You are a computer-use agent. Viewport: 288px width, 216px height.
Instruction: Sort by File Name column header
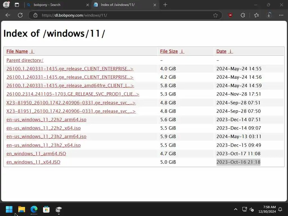click(x=17, y=51)
